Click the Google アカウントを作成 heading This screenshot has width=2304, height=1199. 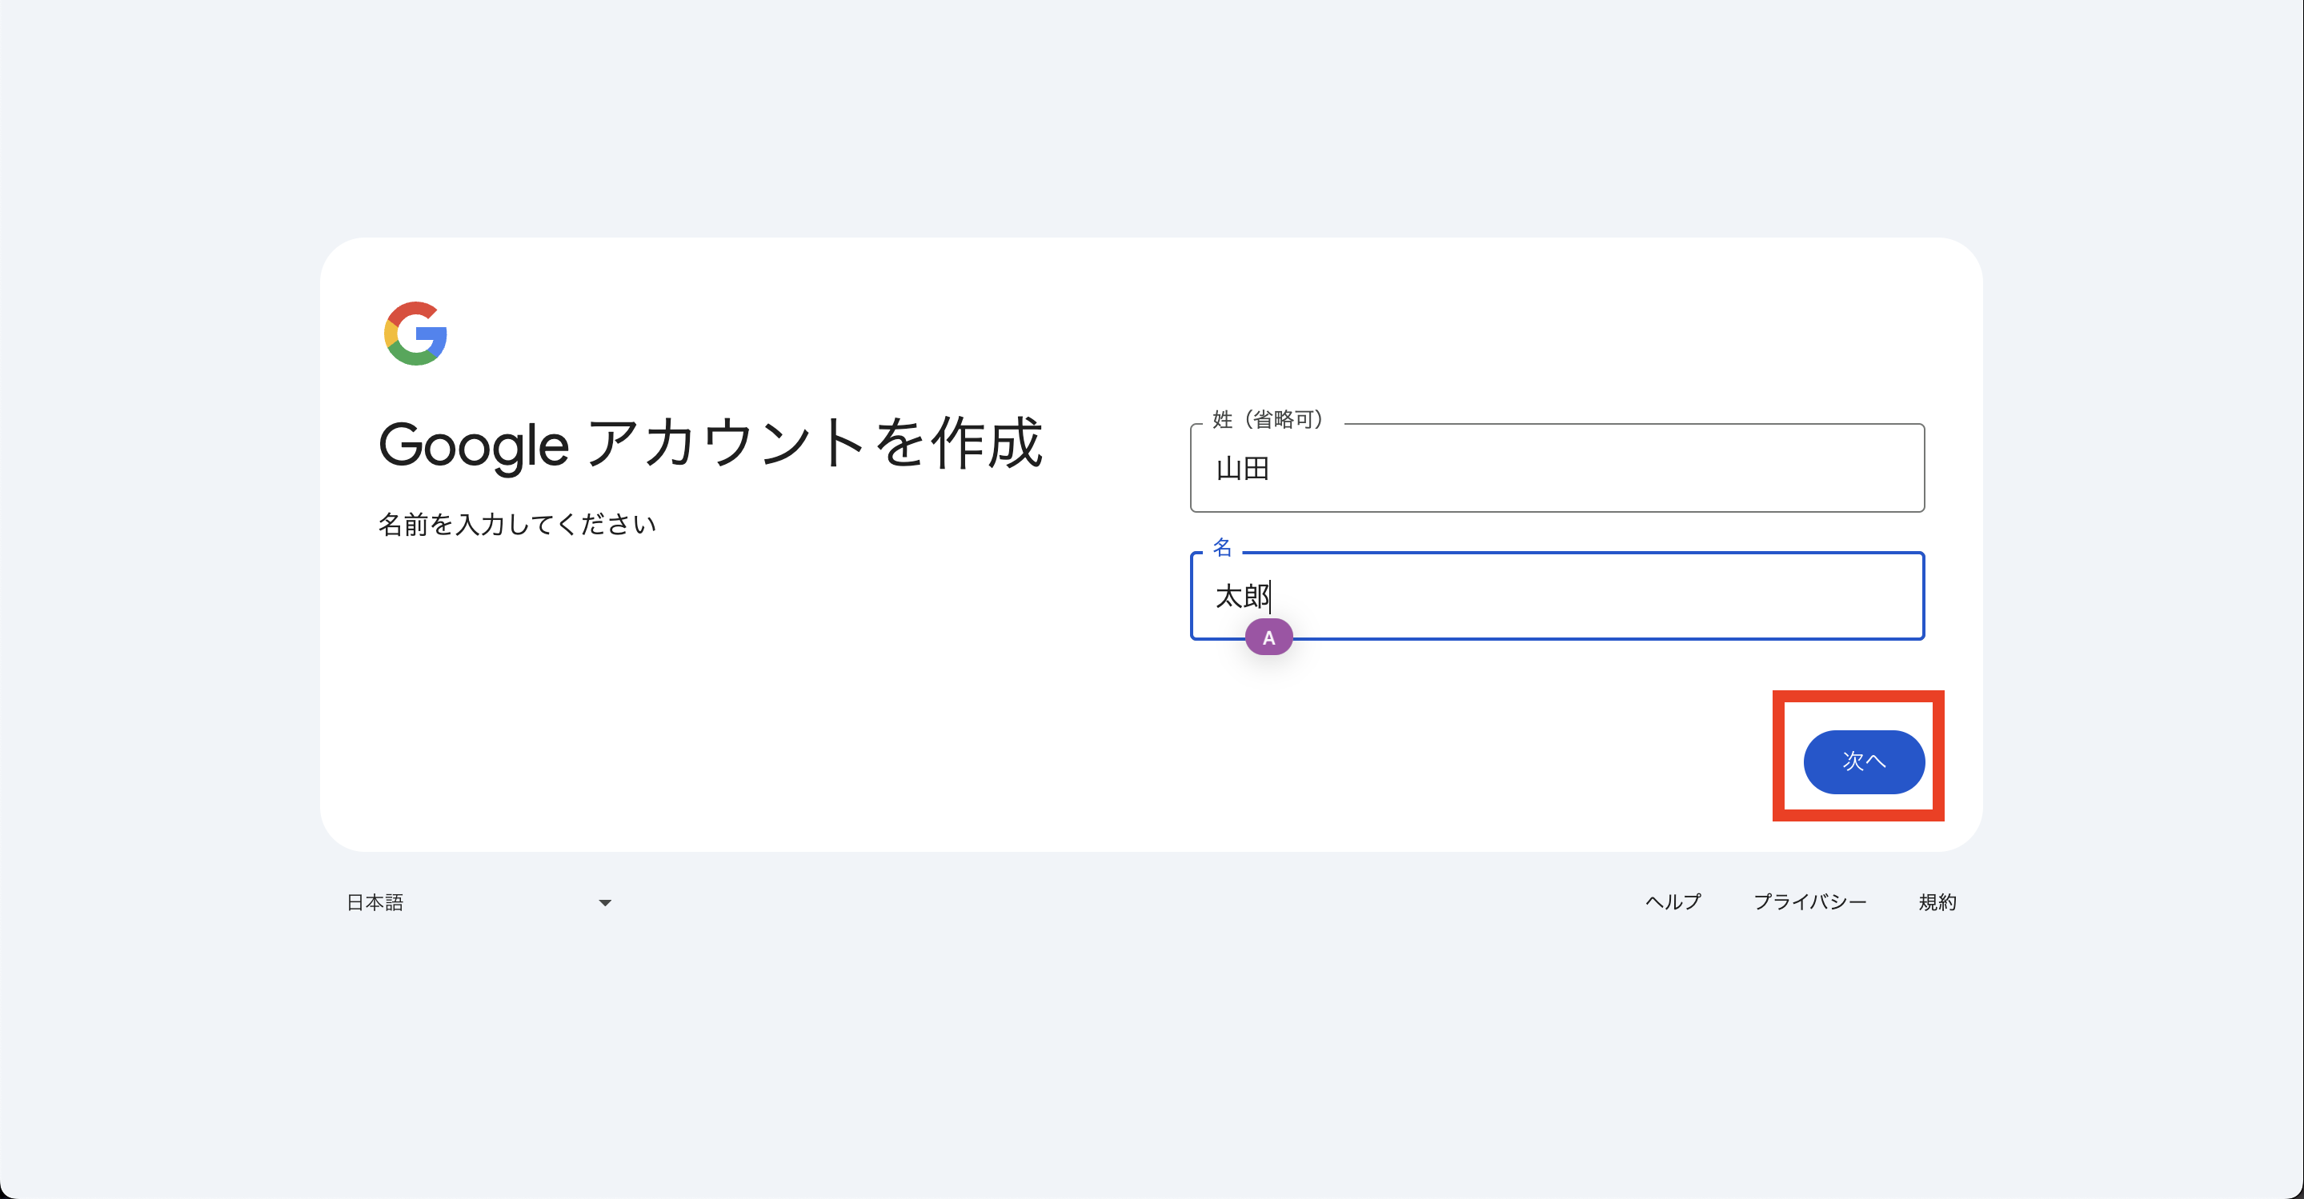click(x=710, y=445)
